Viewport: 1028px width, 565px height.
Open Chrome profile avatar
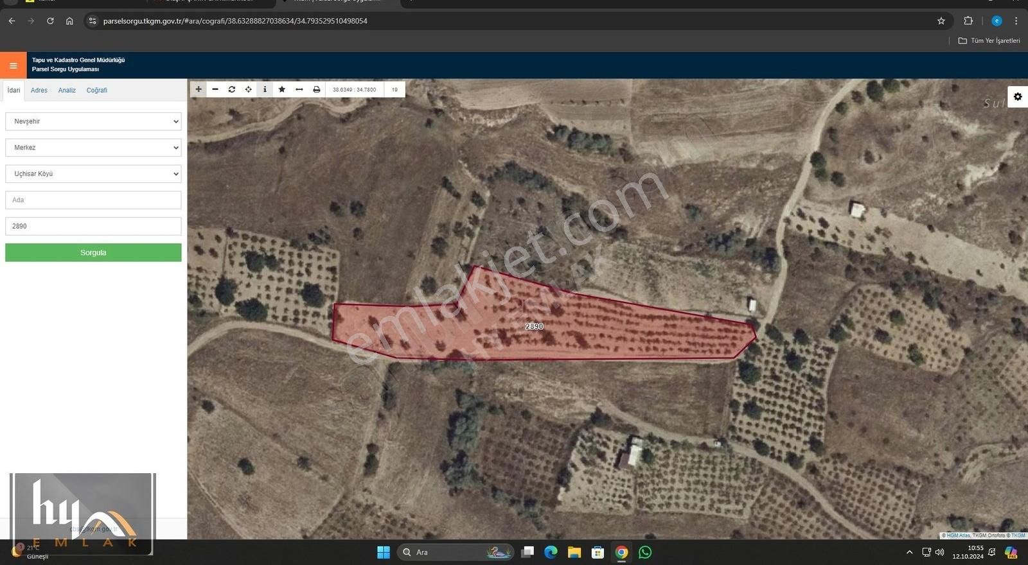(x=997, y=21)
